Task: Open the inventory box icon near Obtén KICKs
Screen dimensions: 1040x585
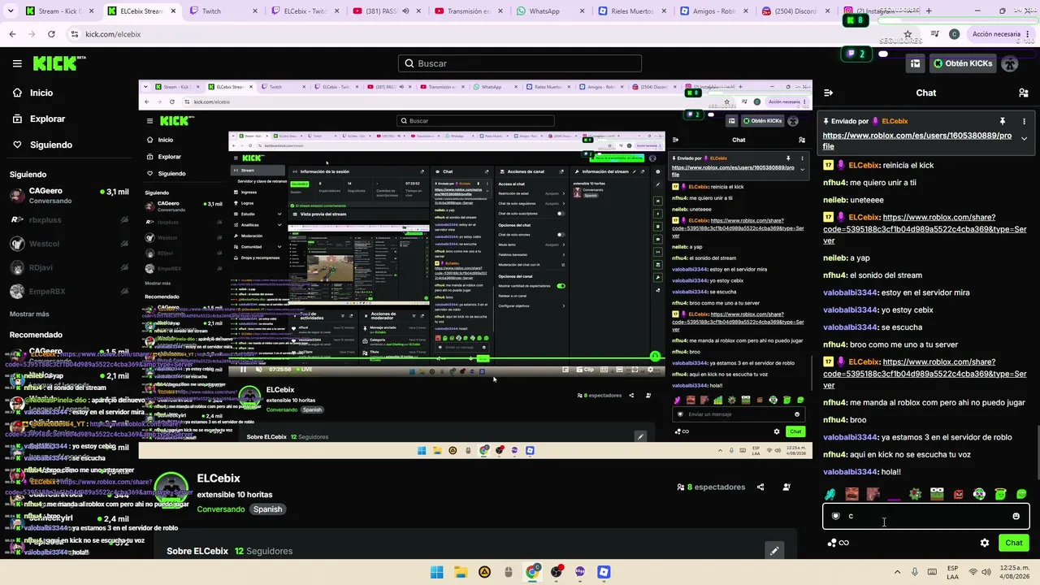Action: point(915,63)
